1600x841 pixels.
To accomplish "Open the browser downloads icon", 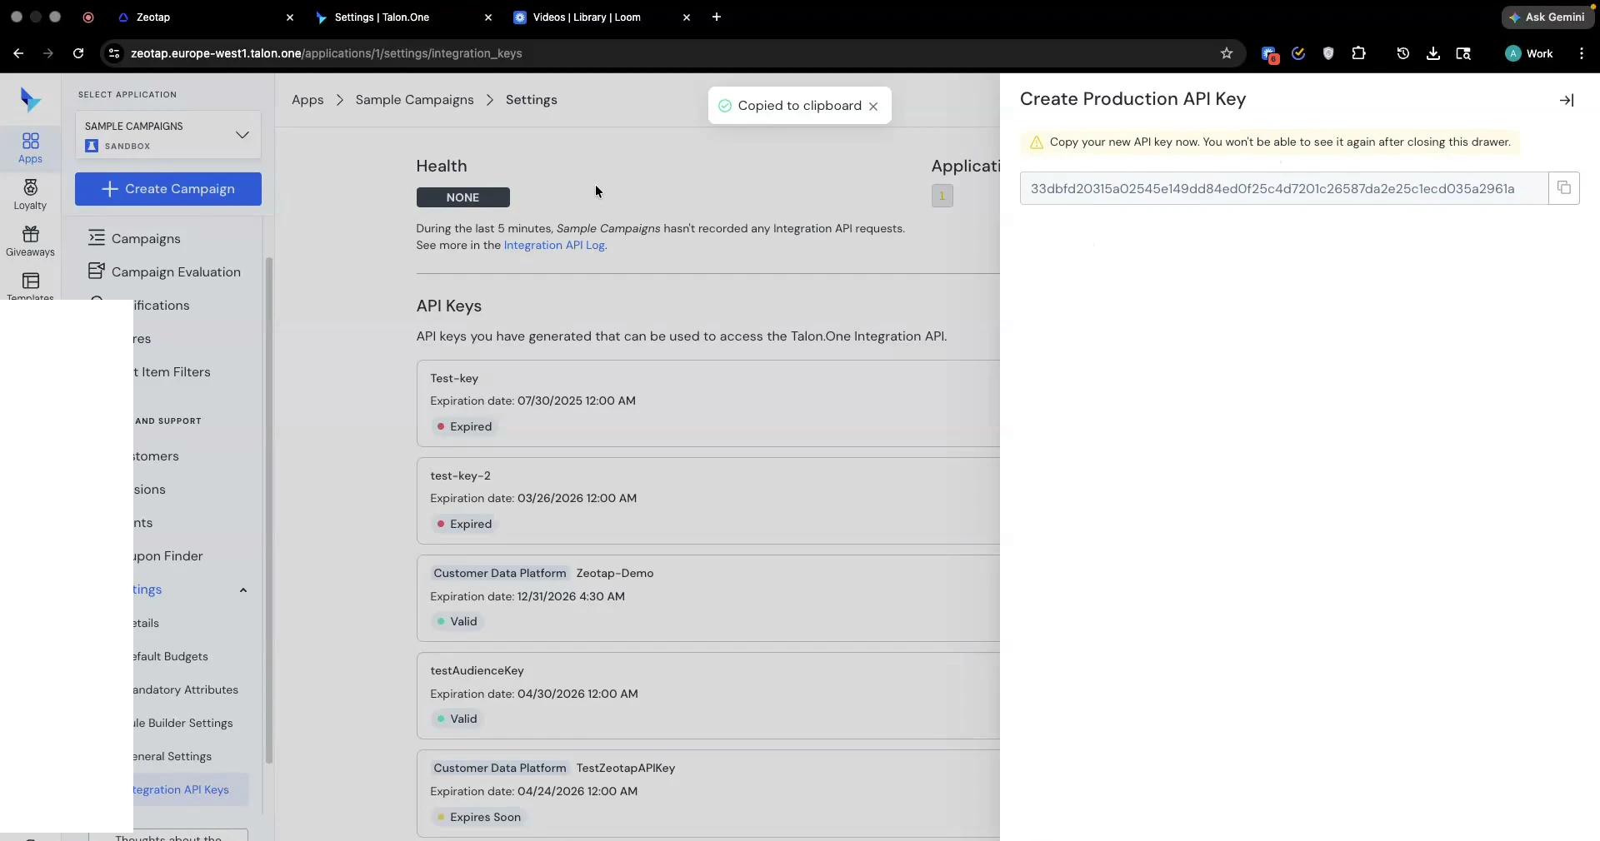I will coord(1433,53).
